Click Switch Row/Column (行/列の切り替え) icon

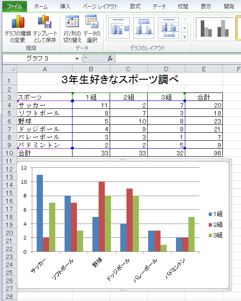72,29
